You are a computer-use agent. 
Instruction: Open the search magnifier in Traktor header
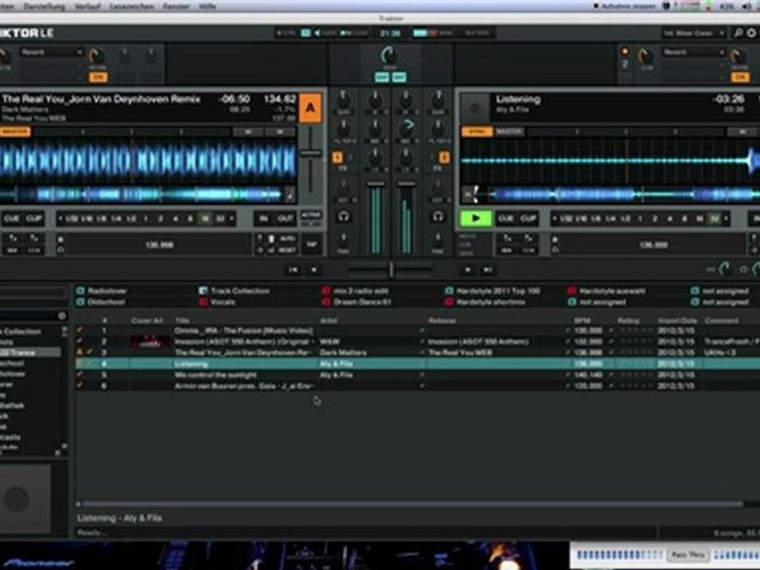tap(738, 33)
